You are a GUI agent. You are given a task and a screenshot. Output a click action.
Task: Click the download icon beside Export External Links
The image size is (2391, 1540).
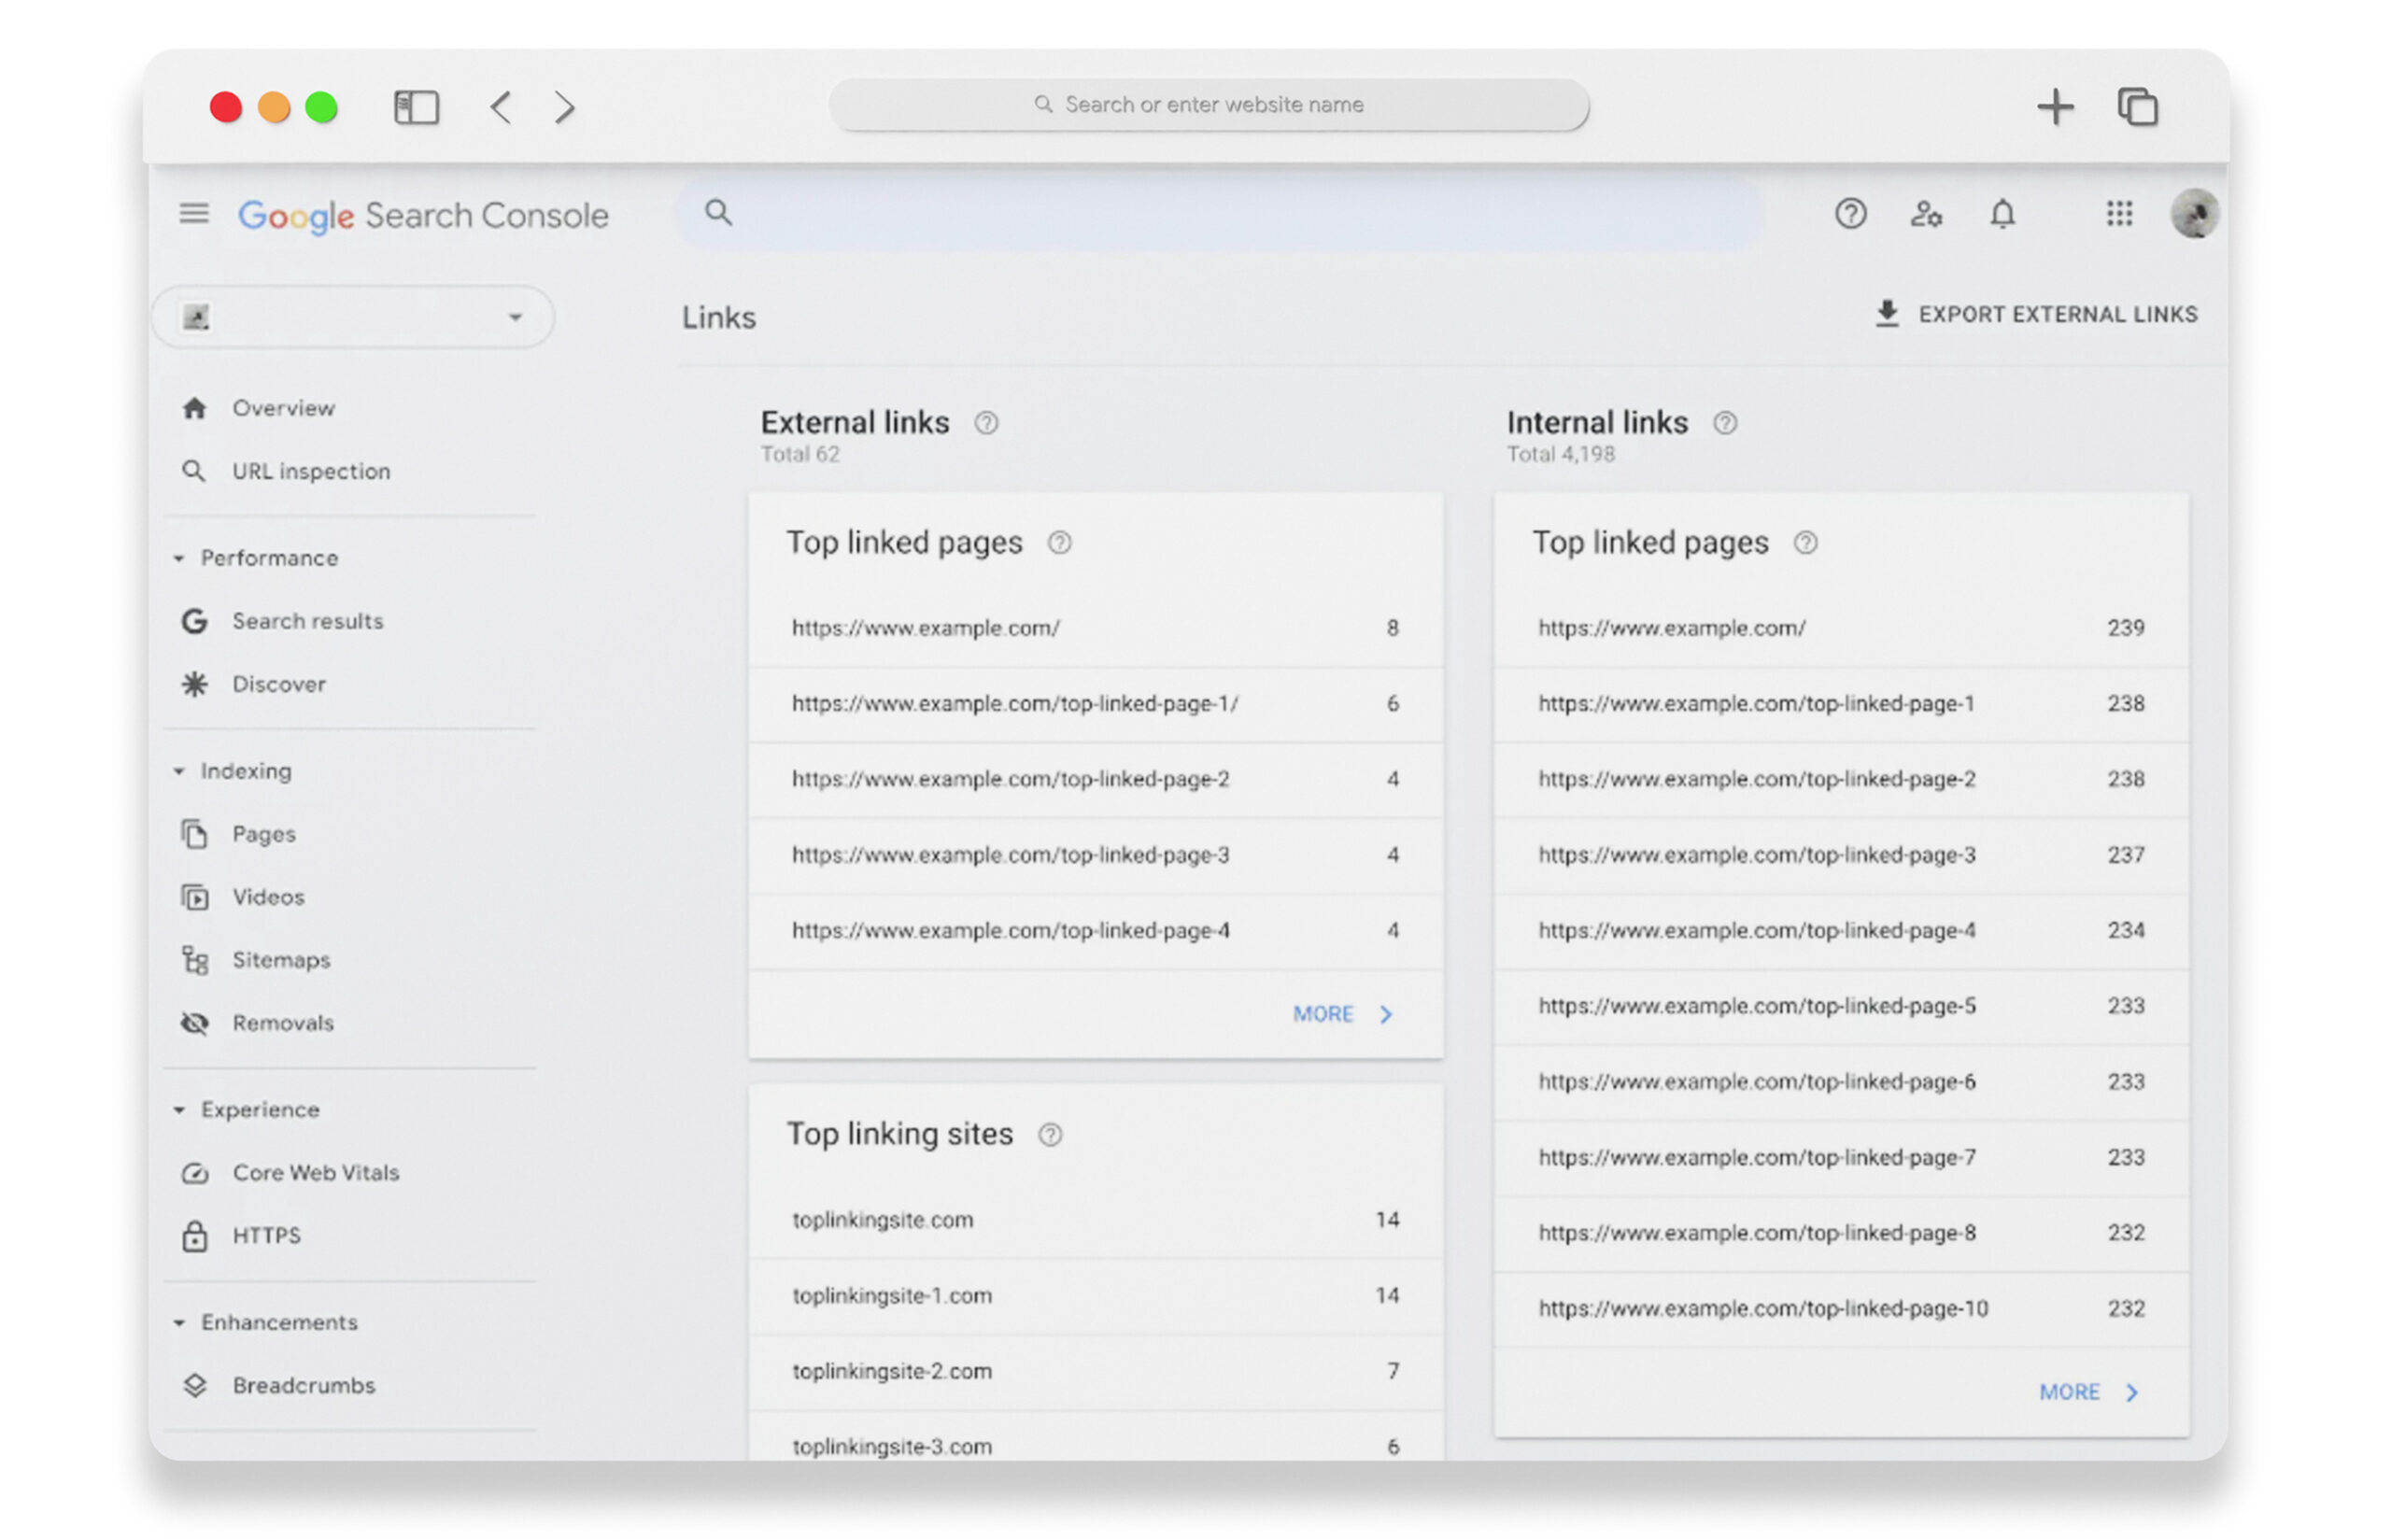pos(1886,314)
